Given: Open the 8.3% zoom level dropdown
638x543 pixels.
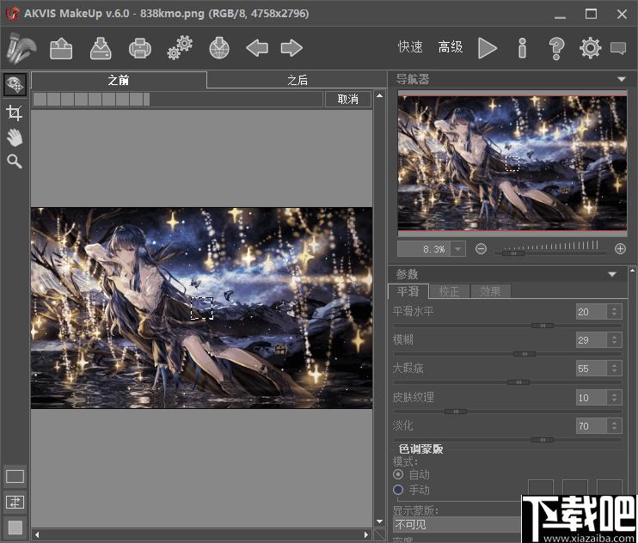Looking at the screenshot, I should click(x=457, y=249).
